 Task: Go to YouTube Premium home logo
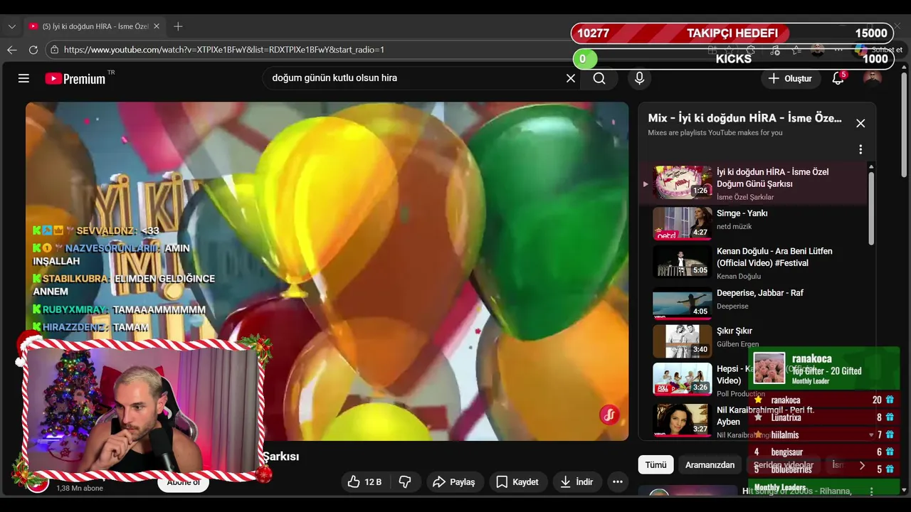pyautogui.click(x=75, y=78)
